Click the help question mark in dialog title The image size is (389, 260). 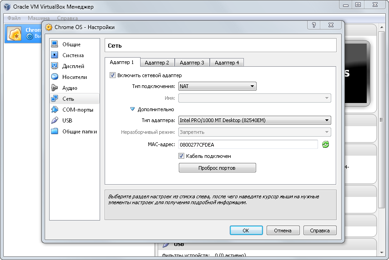[314, 25]
